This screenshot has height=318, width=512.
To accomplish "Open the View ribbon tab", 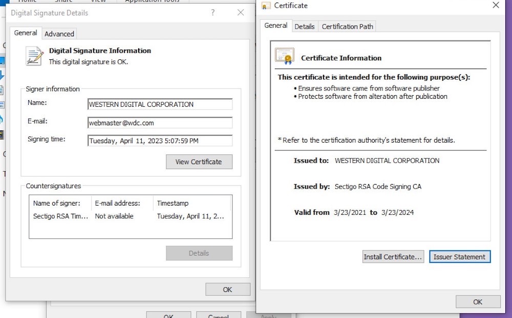I will [x=99, y=2].
